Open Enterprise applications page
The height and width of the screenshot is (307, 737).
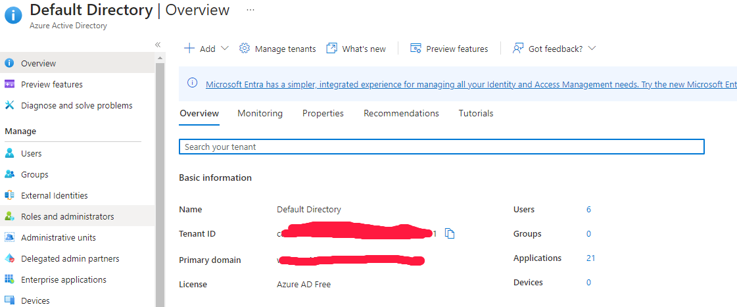(77, 280)
